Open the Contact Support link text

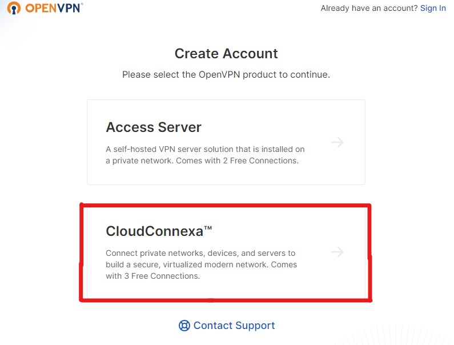pos(234,326)
